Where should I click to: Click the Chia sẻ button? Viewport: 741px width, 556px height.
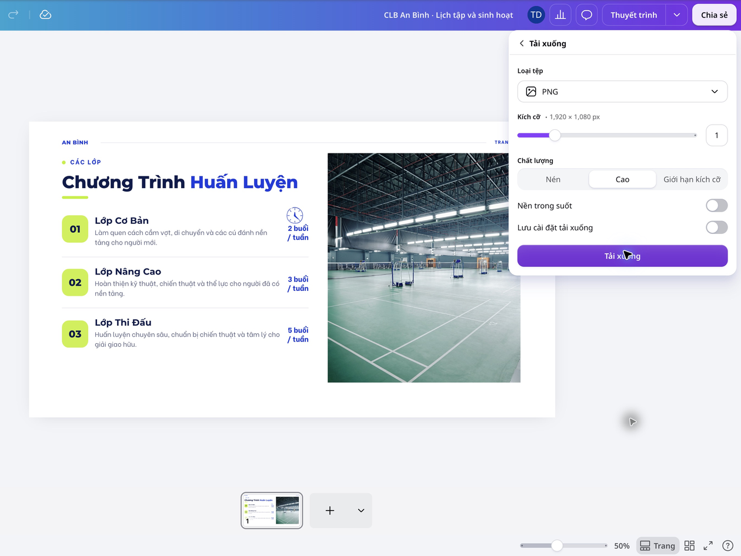click(714, 15)
